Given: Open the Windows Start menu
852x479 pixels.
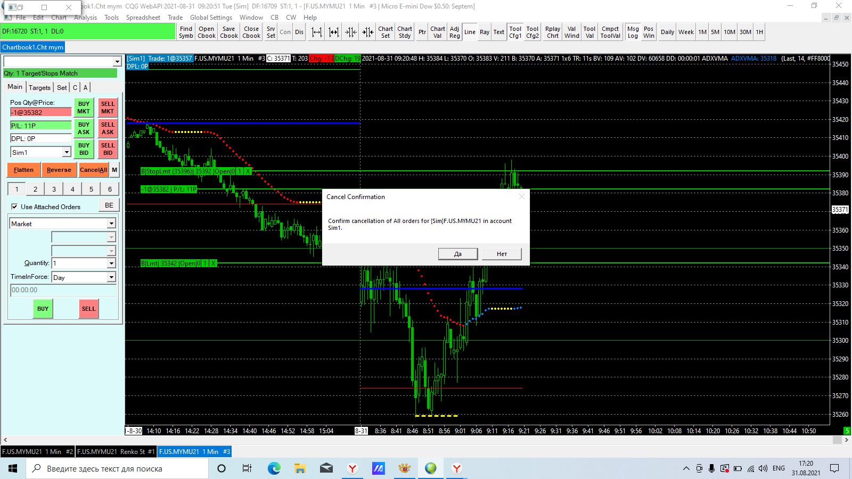Looking at the screenshot, I should tap(13, 468).
